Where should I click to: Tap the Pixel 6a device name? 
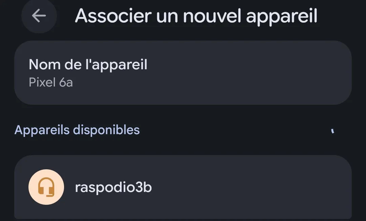pyautogui.click(x=51, y=83)
